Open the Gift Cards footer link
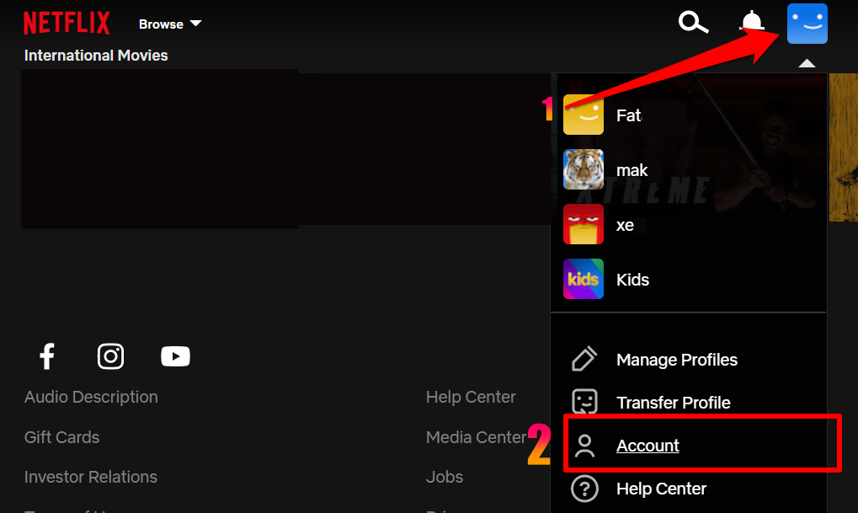This screenshot has height=513, width=858. click(x=61, y=437)
